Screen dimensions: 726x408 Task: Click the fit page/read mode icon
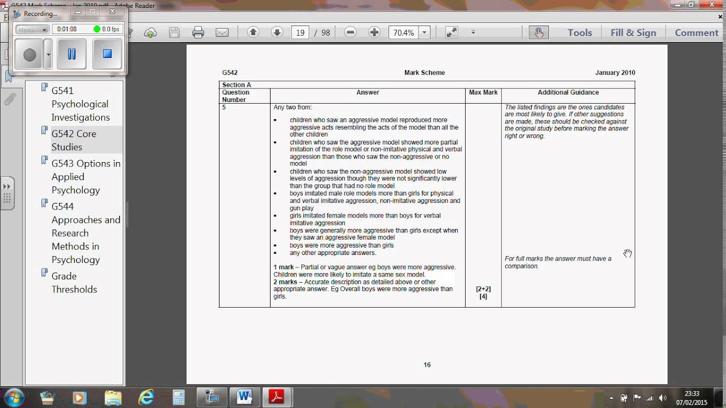tap(451, 32)
